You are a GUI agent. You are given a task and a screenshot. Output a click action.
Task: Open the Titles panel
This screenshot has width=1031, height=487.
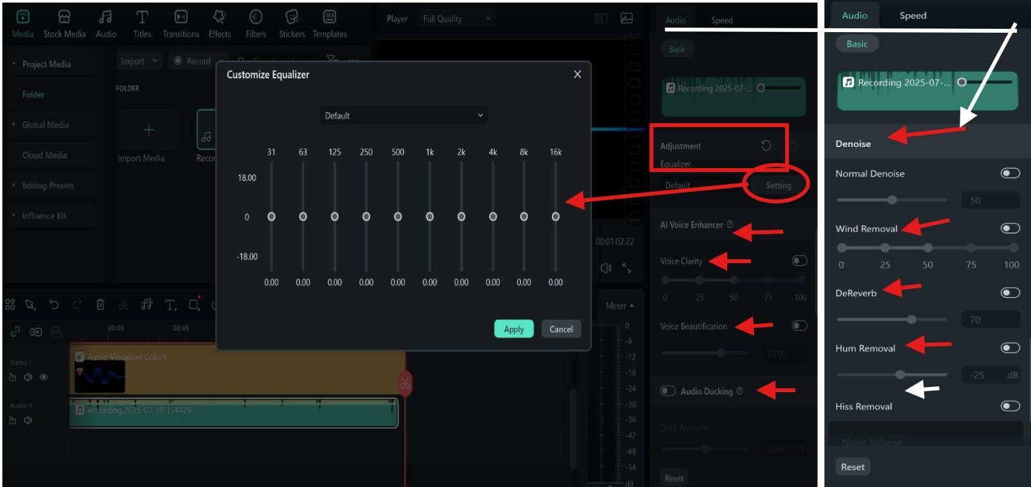pos(142,24)
